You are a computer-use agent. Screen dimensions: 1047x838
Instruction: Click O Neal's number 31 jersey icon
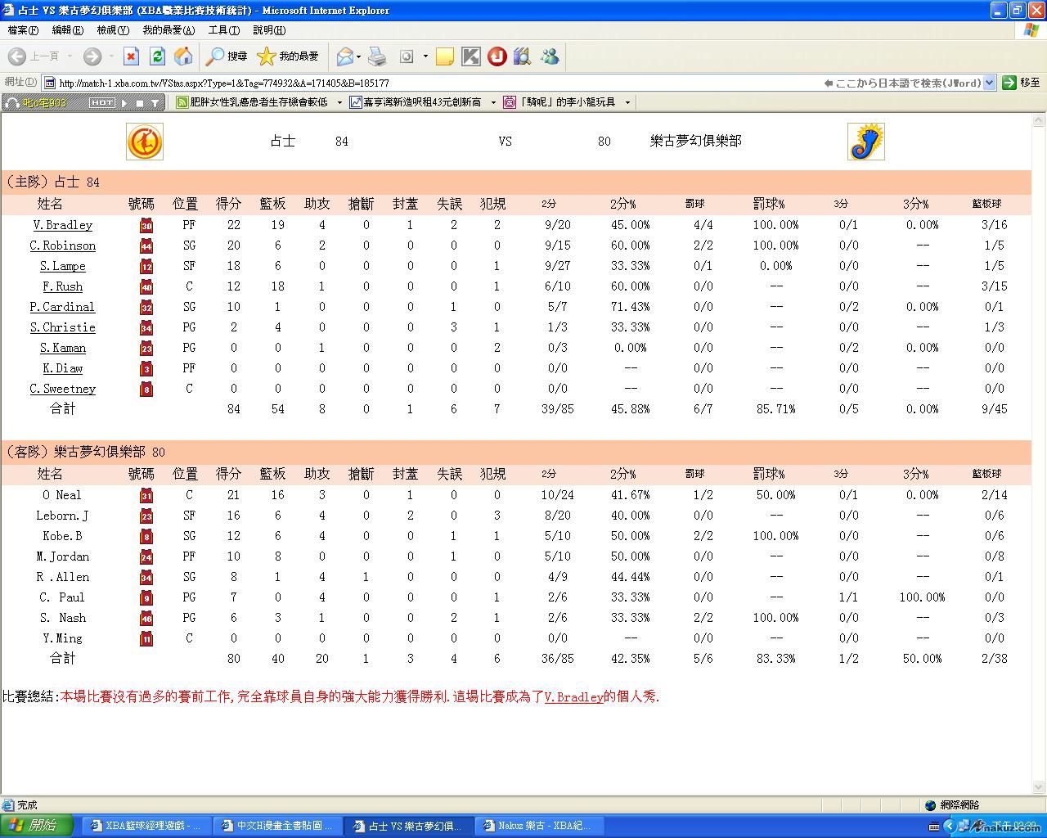(x=146, y=495)
